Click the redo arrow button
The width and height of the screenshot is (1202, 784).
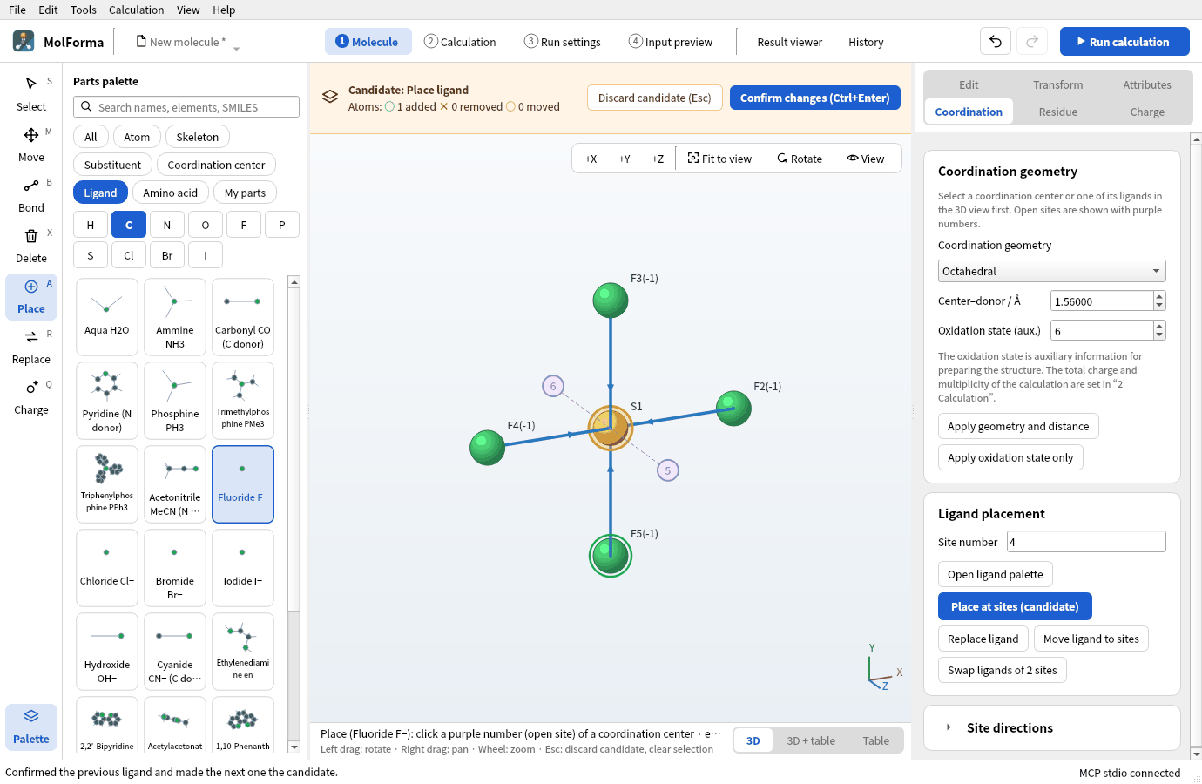click(1032, 41)
